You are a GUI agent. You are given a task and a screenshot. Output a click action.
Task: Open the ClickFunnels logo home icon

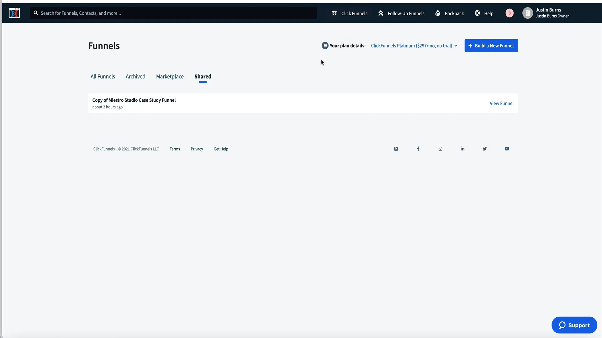click(x=14, y=13)
